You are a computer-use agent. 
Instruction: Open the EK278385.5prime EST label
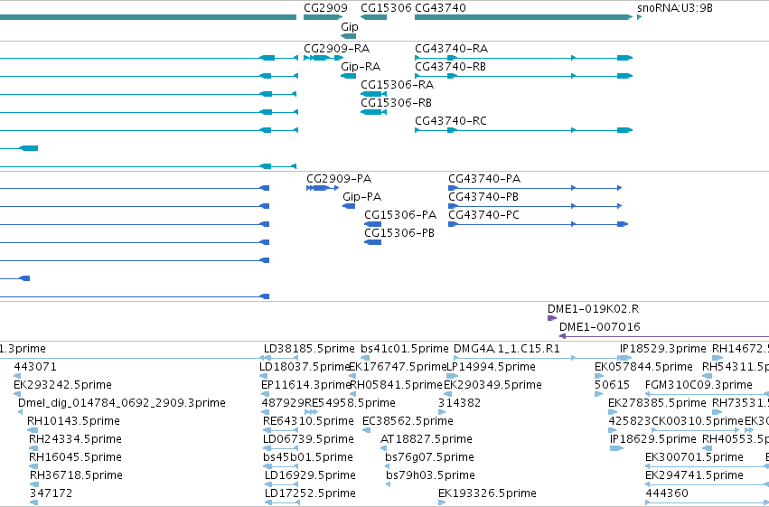click(x=657, y=403)
